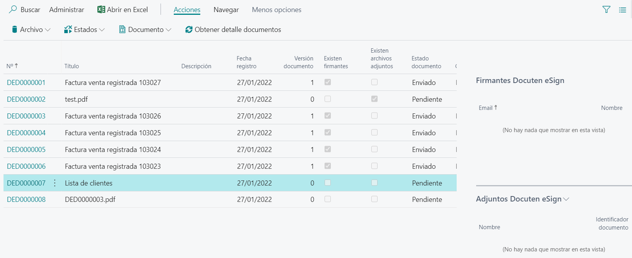Screen dimensions: 632x258
Task: Select cell 'Factura venta registrada 103025'
Action: click(x=113, y=133)
